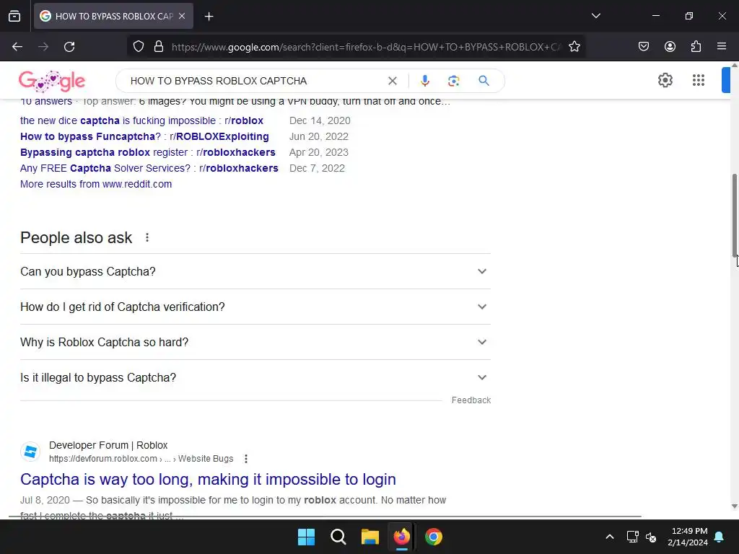Open tracking protection shield icon

[138, 47]
